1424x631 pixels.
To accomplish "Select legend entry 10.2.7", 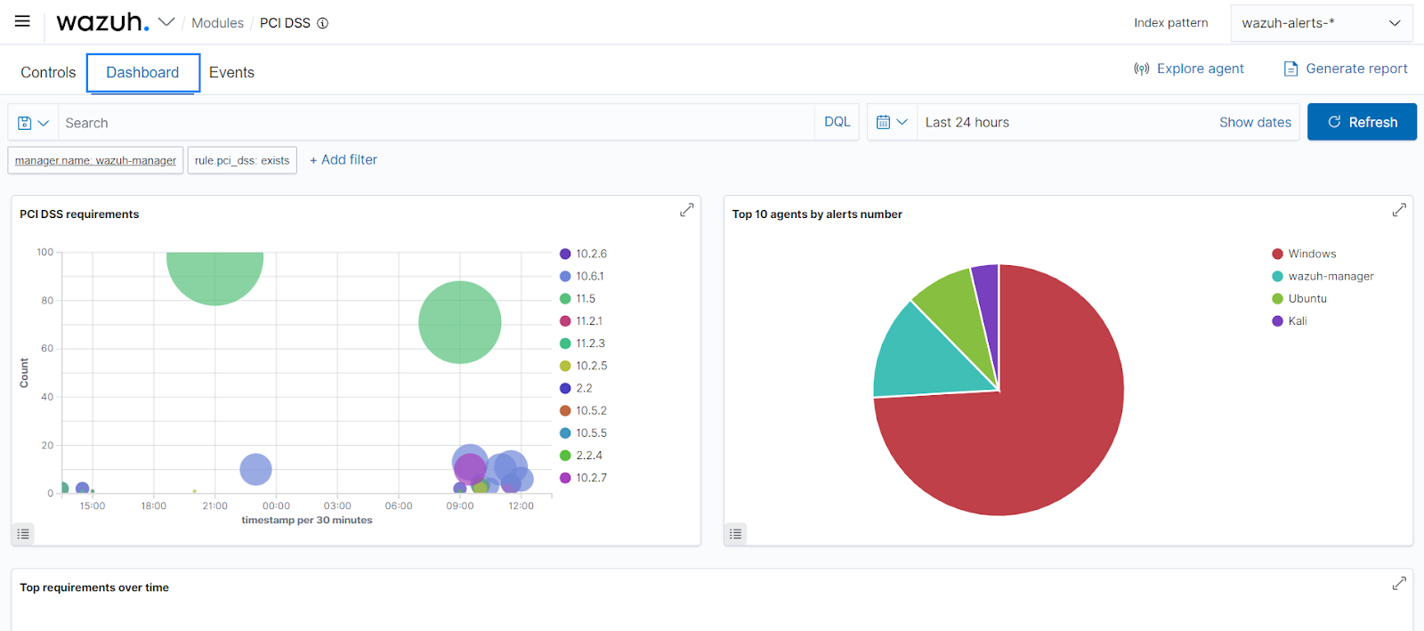I will 583,478.
